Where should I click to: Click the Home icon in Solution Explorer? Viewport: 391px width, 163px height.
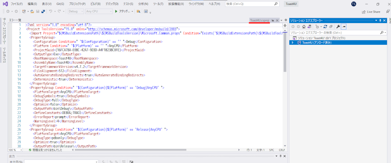304,27
